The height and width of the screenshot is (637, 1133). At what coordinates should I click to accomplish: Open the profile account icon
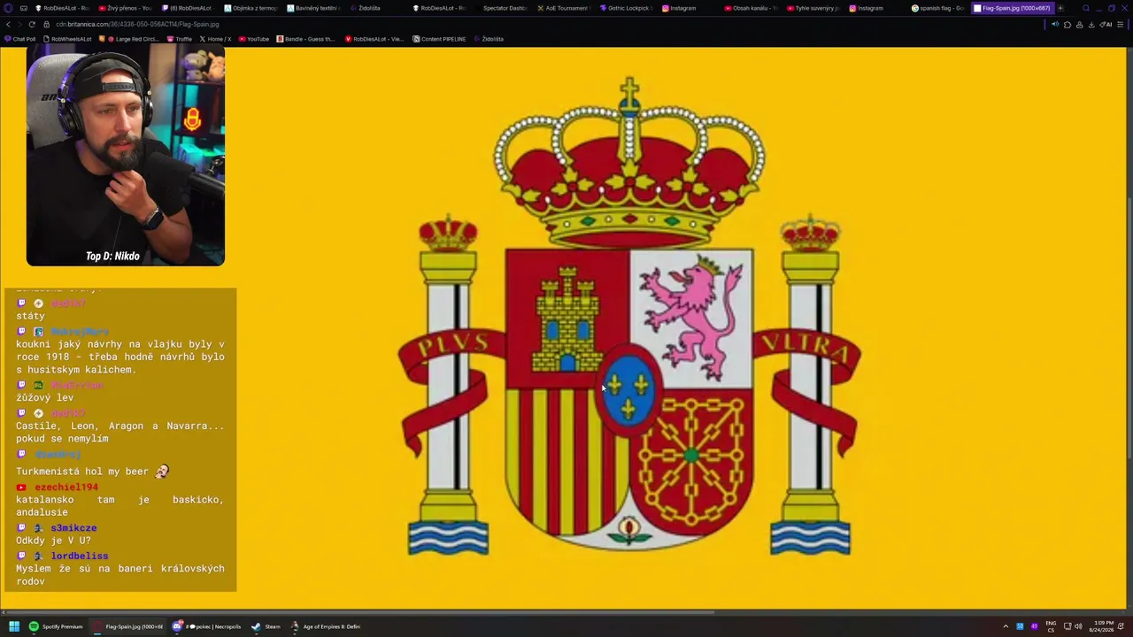coord(1079,24)
